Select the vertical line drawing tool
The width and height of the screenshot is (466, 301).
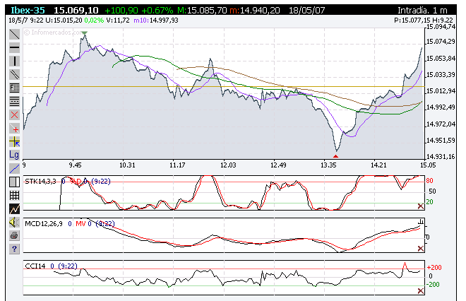pos(14,61)
